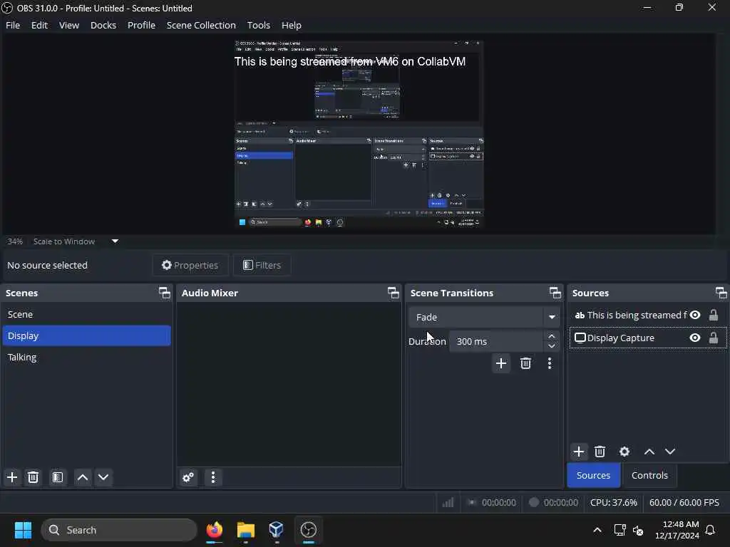Open source properties gear icon in Sources panel
Screen dimensions: 730x547
pos(624,452)
